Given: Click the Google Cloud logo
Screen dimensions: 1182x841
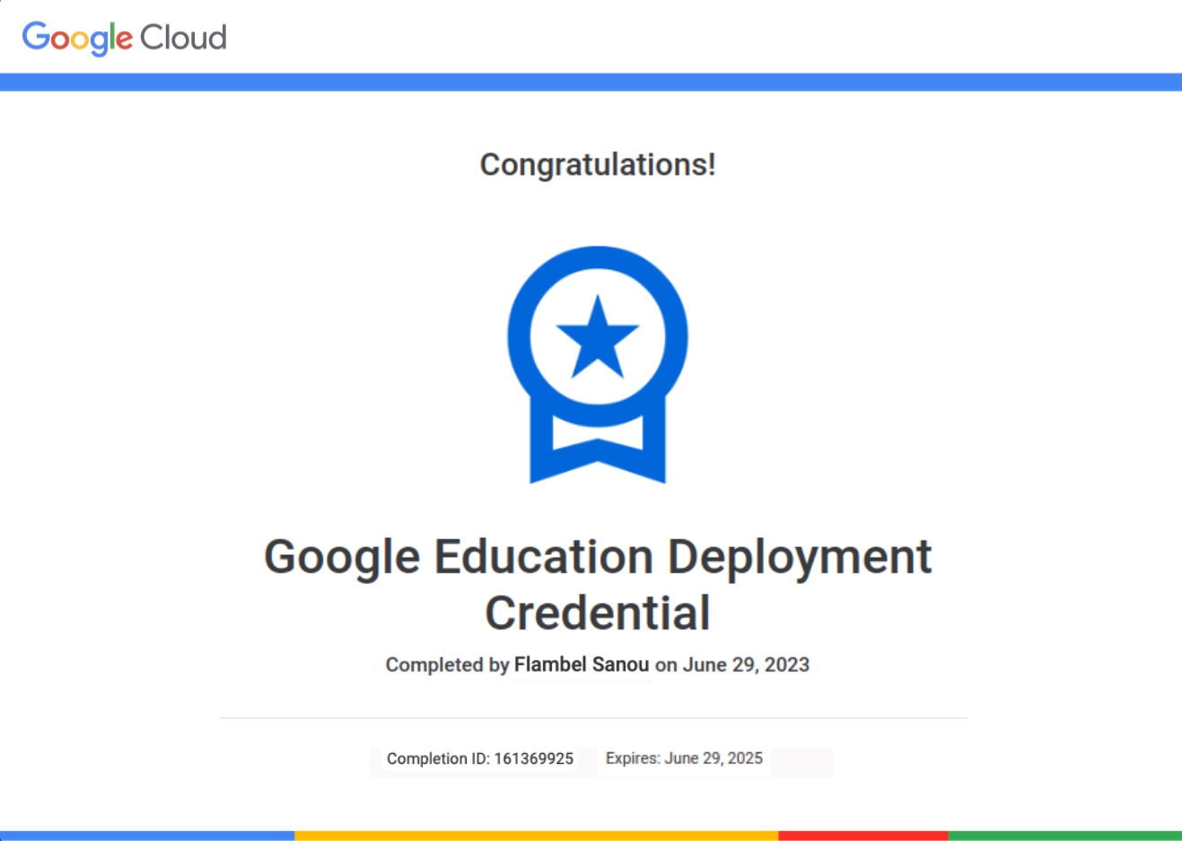Looking at the screenshot, I should click(124, 38).
